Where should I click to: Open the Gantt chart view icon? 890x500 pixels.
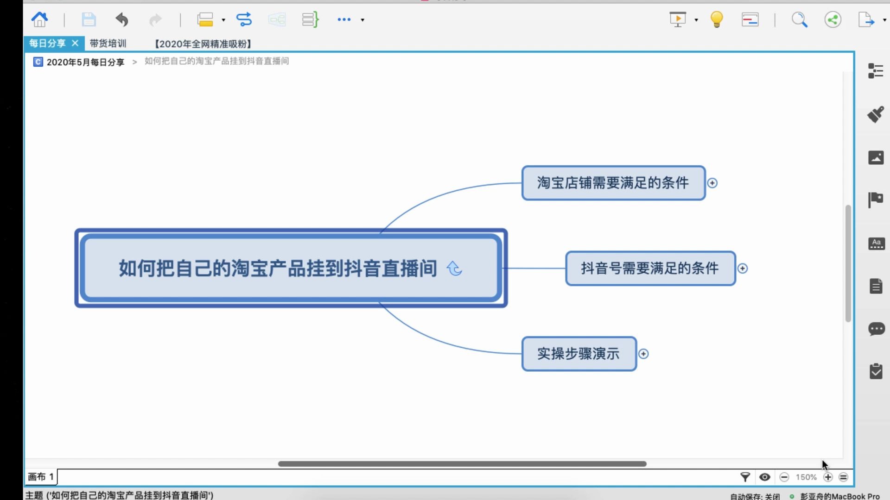pos(750,19)
